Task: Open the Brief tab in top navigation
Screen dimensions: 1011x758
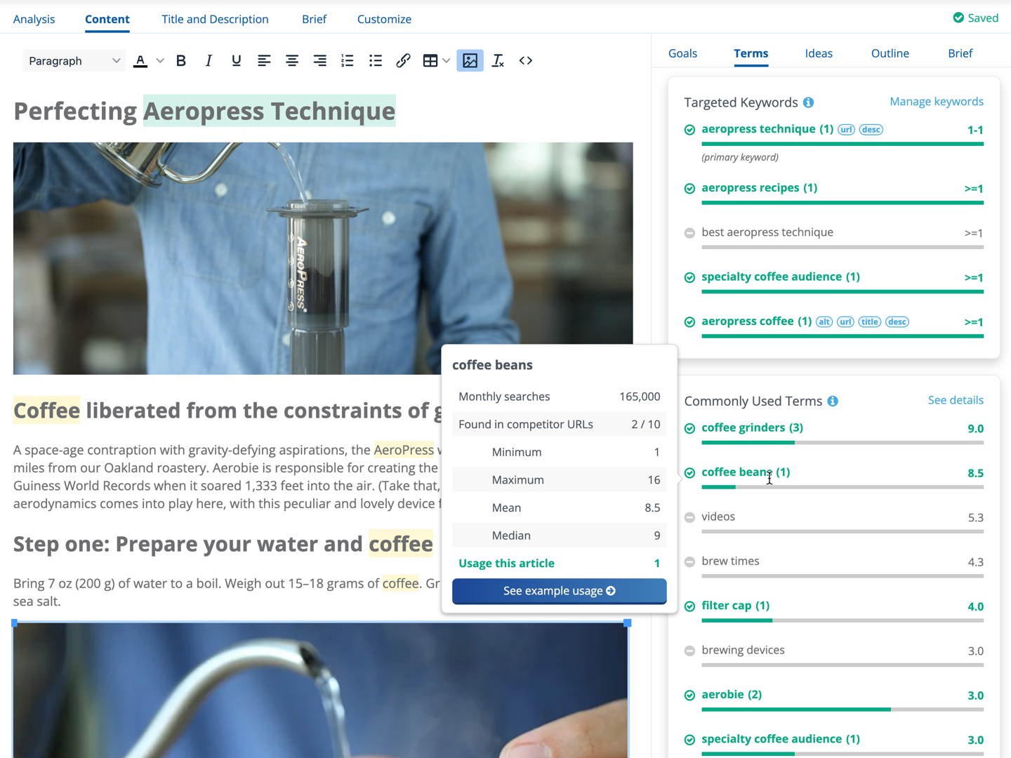Action: (314, 19)
